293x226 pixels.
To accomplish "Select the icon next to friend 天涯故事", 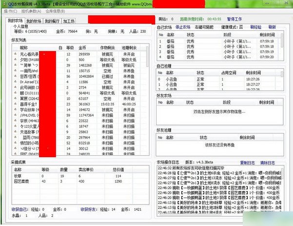I will [x=16, y=132].
